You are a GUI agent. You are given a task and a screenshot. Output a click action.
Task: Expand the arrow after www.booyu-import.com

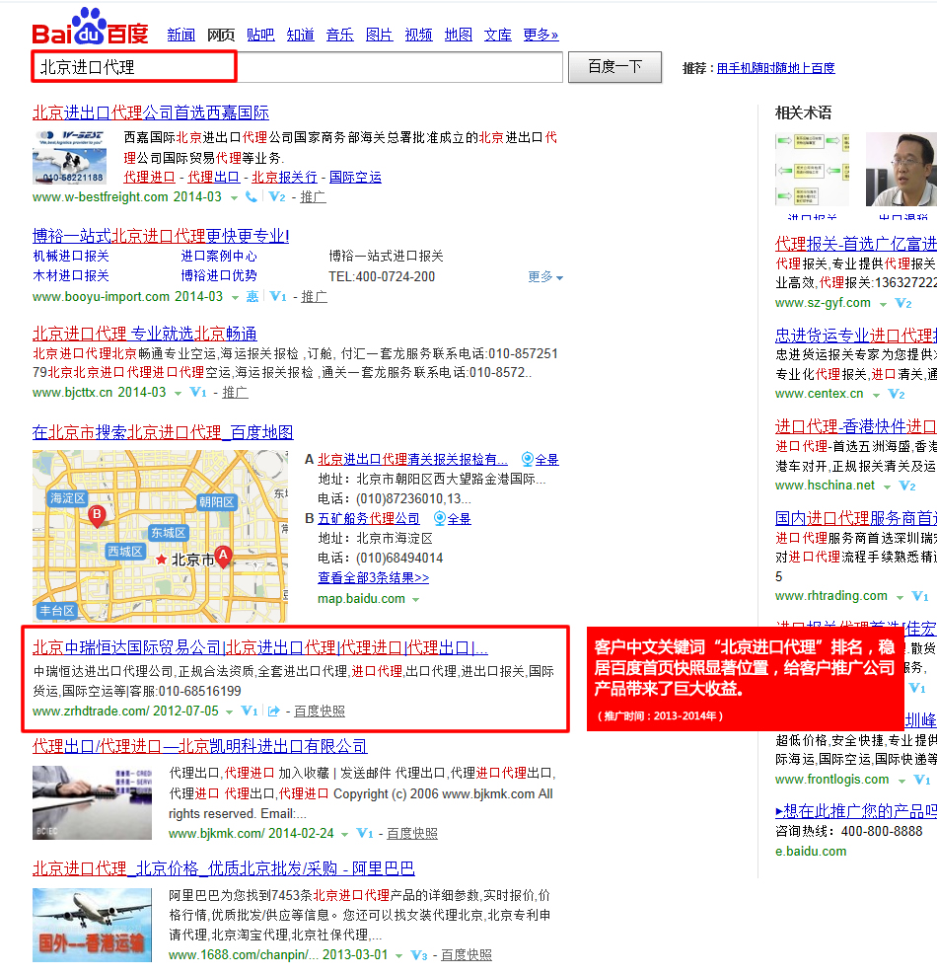click(x=235, y=298)
